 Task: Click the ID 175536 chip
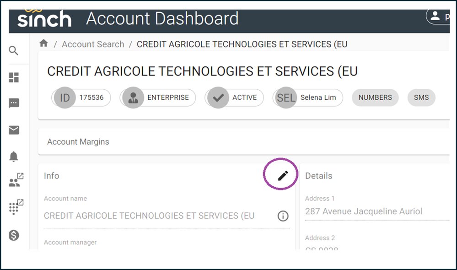(81, 97)
